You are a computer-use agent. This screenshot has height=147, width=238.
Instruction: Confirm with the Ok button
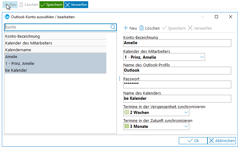193,141
